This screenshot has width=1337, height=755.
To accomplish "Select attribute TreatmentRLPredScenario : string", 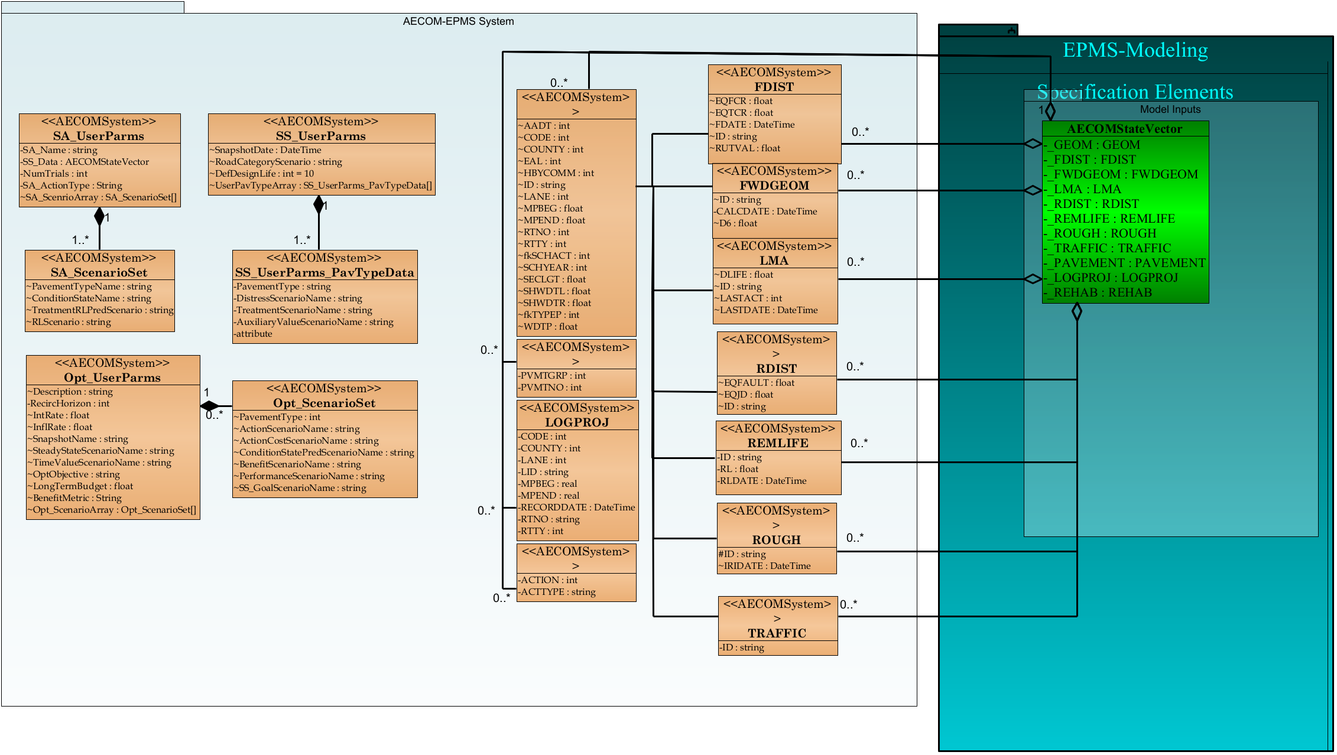I will (100, 310).
